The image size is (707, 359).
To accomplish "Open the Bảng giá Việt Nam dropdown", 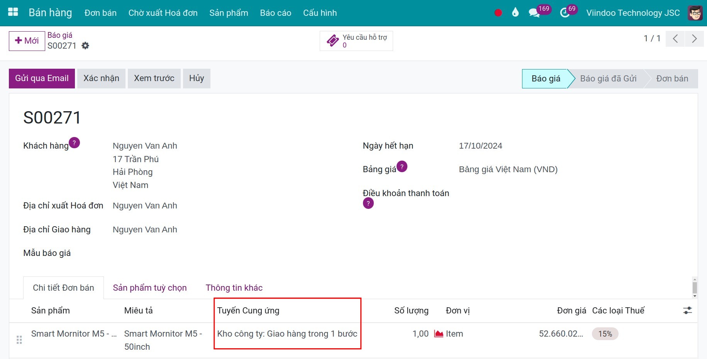I will pos(509,169).
